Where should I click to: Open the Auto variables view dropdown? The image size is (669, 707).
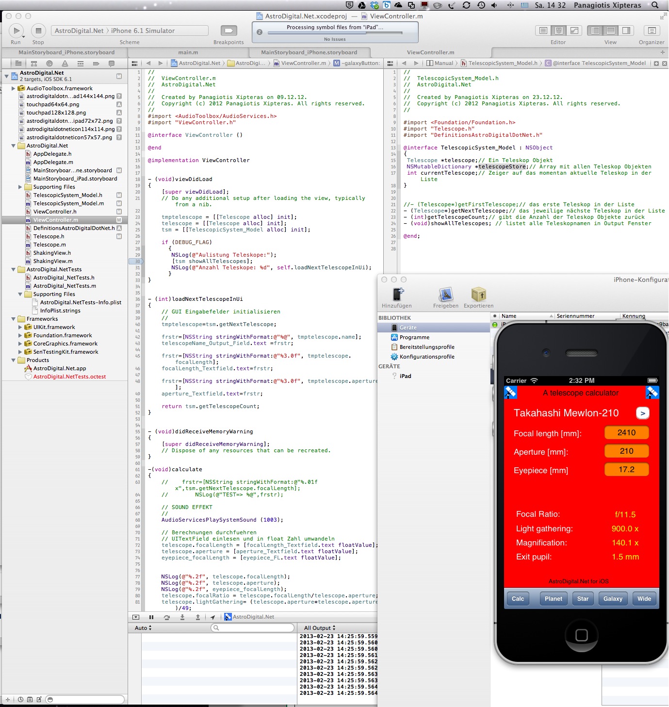point(143,628)
